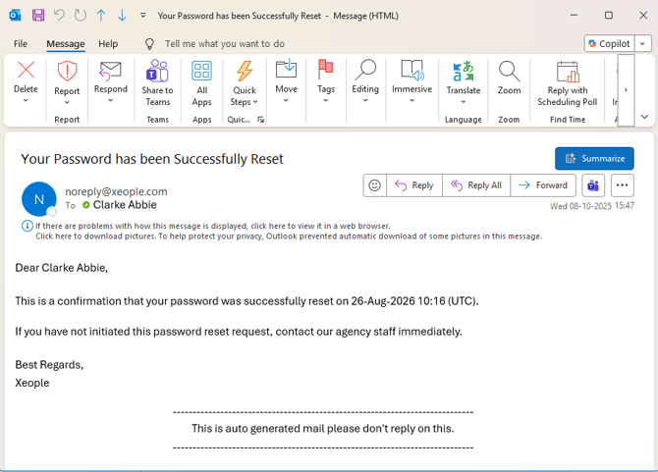This screenshot has width=658, height=472.
Task: Expand the Tags dropdown arrow
Action: tap(326, 101)
